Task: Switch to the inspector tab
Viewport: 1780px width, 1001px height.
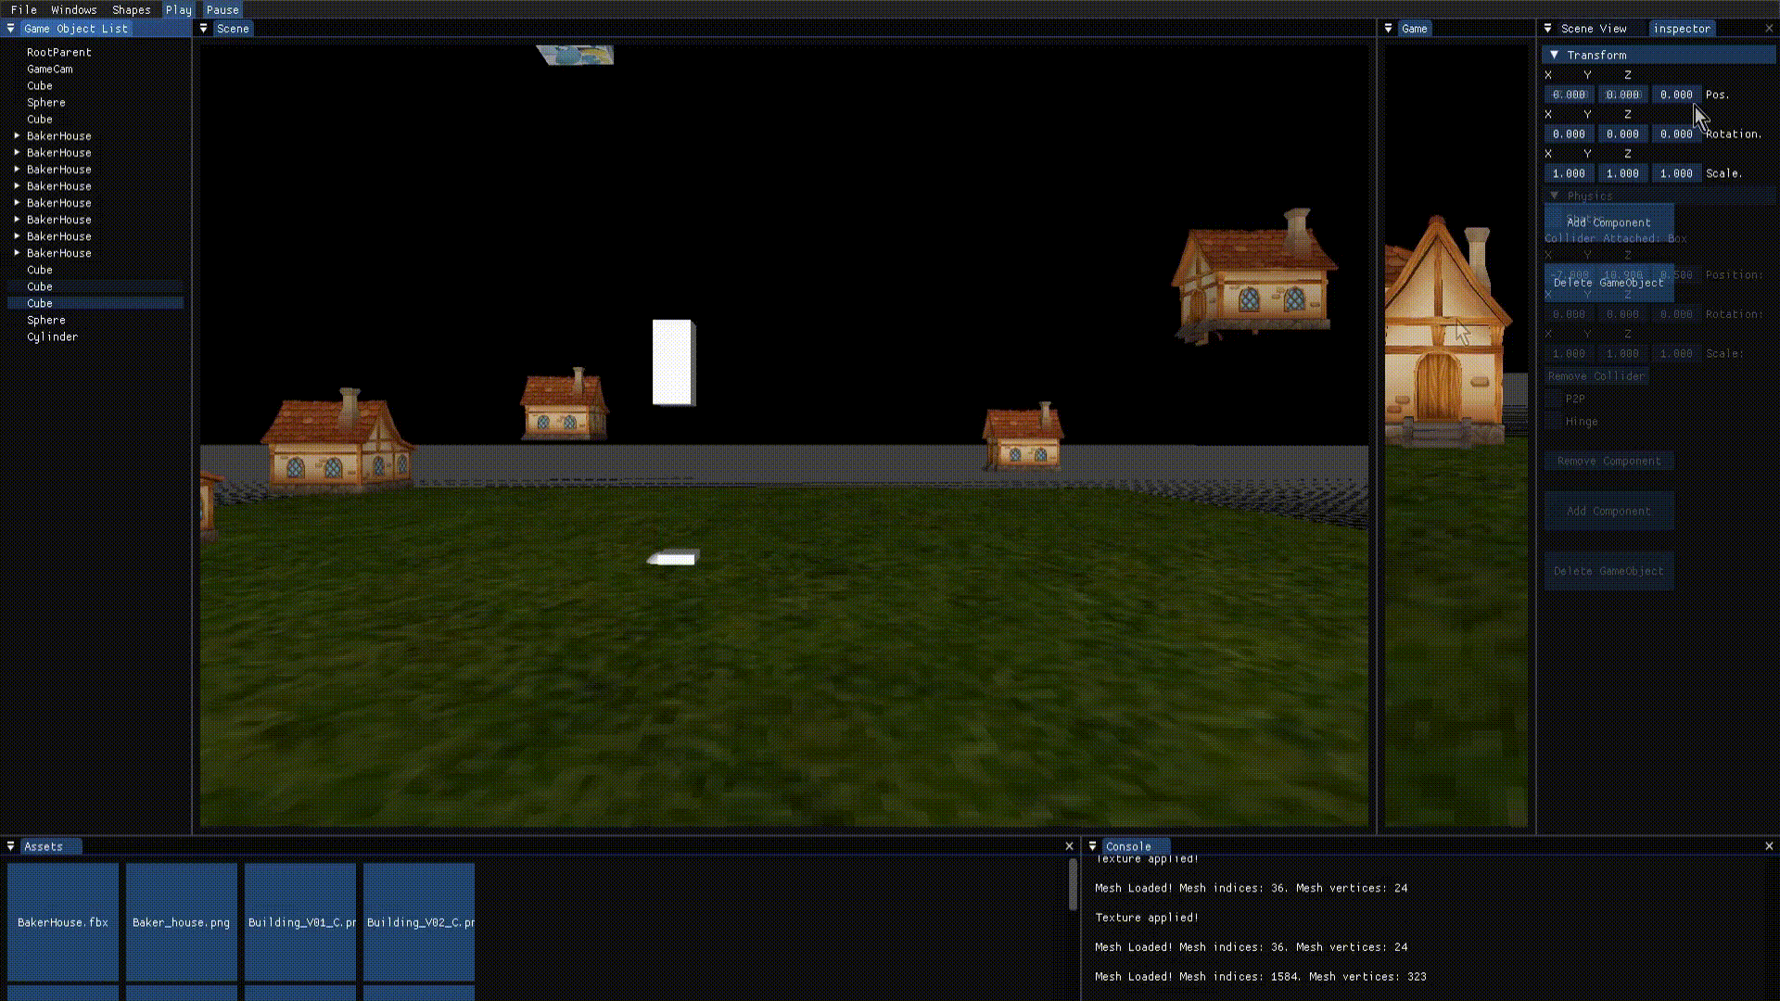Action: (1681, 28)
